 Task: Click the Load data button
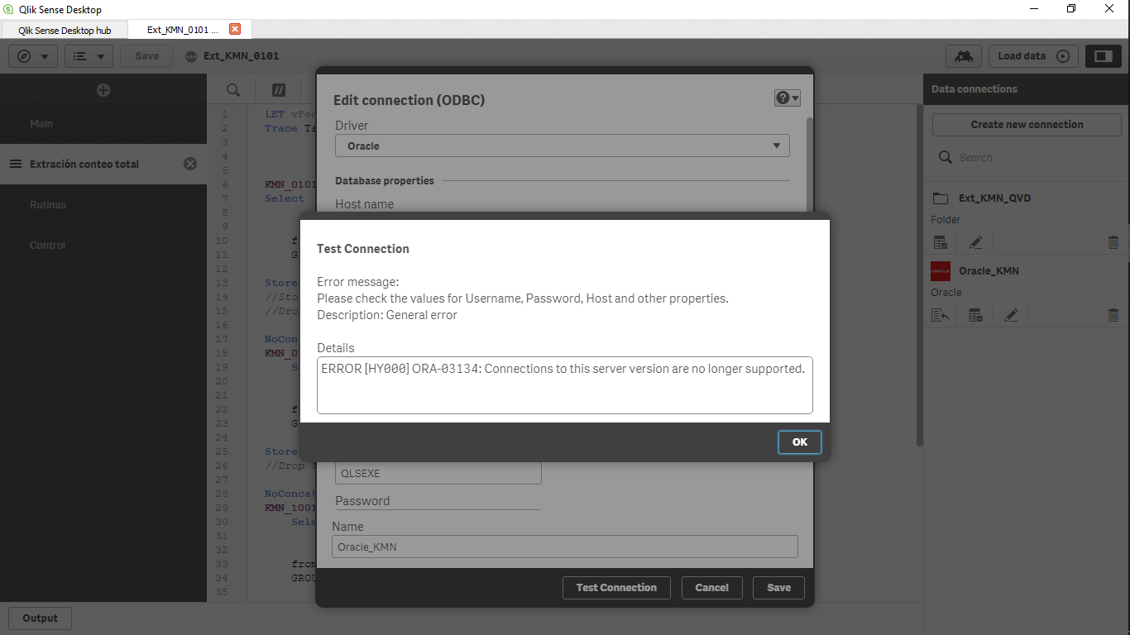pos(1033,56)
